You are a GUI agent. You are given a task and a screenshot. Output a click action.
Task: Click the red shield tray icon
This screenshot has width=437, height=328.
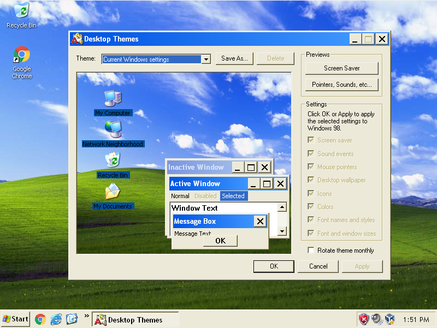364,319
